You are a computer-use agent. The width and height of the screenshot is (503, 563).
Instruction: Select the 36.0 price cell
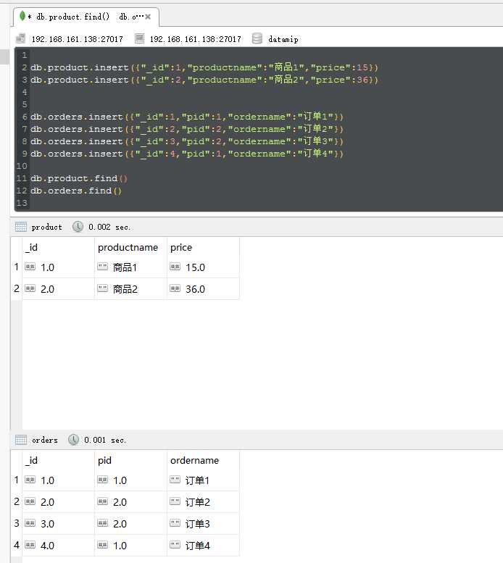click(x=203, y=289)
